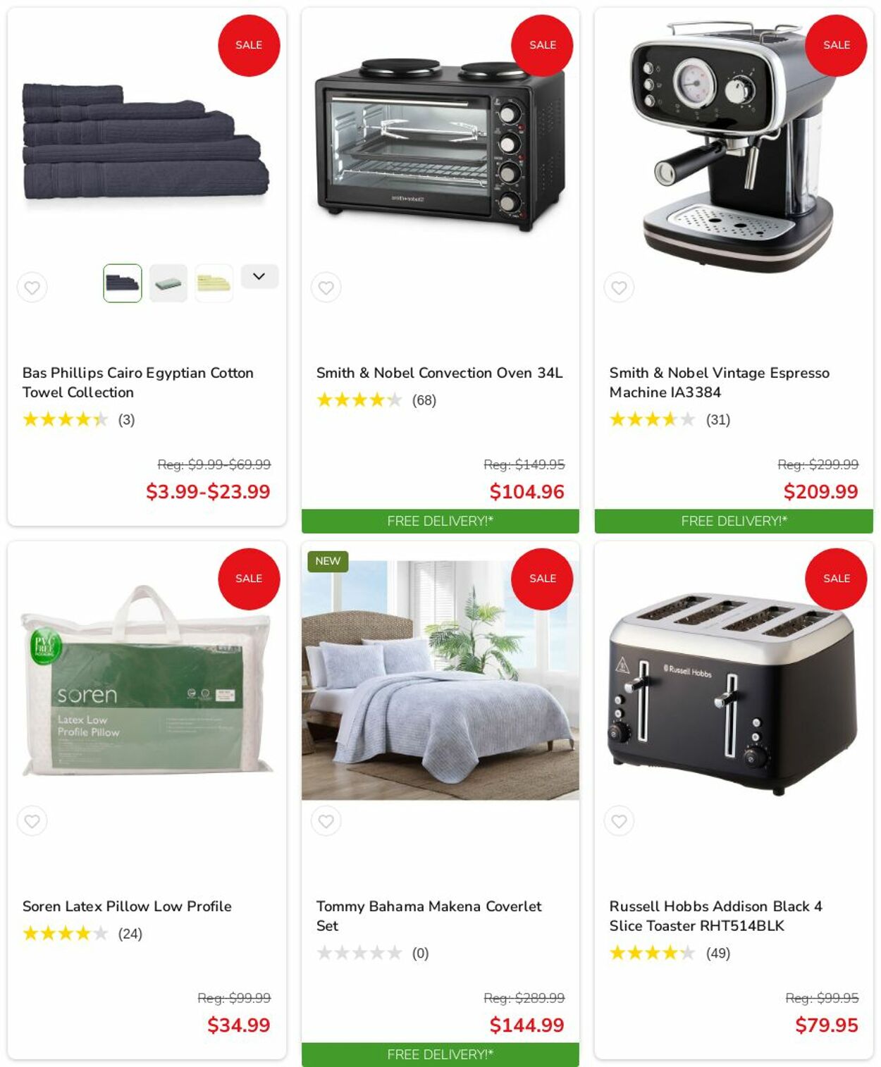Open Bas Phillips Cairo Egyptian Cotton Towel link
The width and height of the screenshot is (881, 1067).
(x=138, y=383)
